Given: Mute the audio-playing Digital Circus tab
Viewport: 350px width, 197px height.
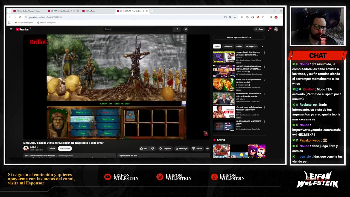Looking at the screenshot, I should 143,11.
